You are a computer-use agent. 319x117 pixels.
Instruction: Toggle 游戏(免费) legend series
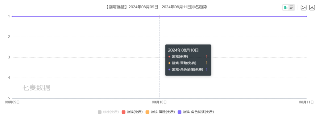(x=132, y=112)
